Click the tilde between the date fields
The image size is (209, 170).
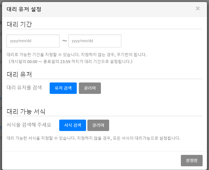point(64,41)
